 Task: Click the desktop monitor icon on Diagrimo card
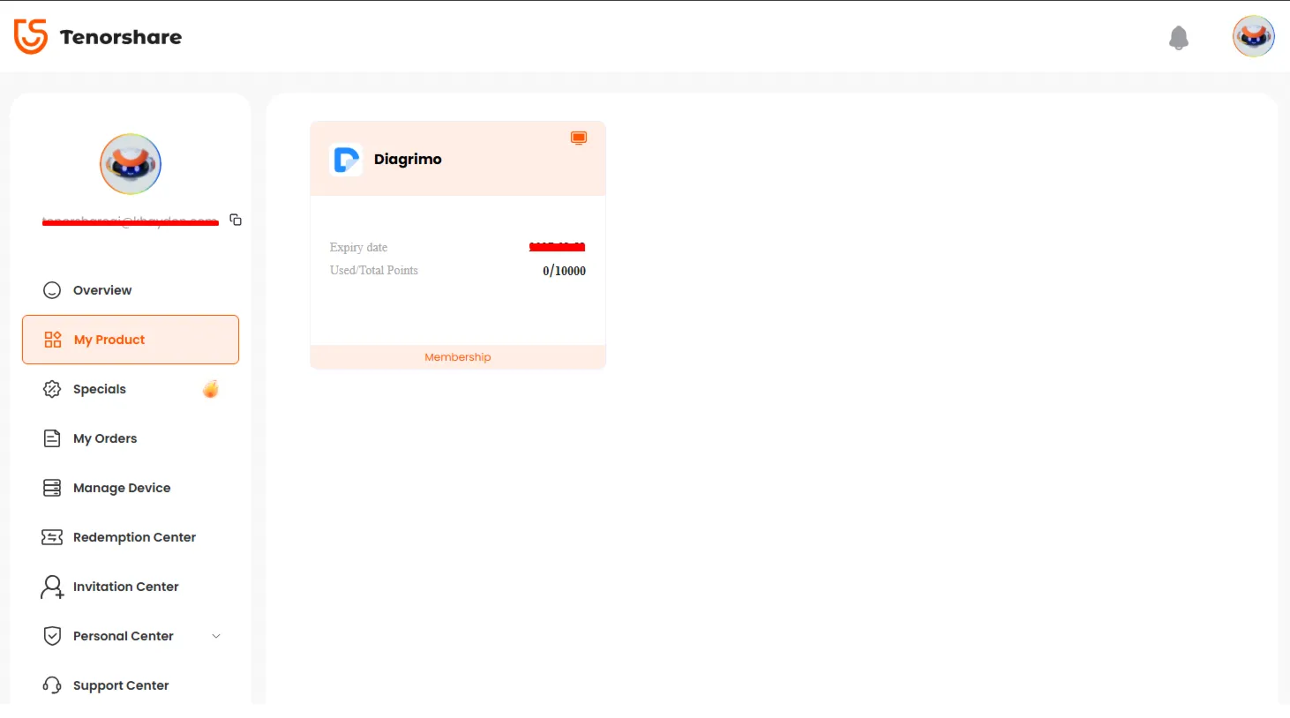(x=579, y=138)
